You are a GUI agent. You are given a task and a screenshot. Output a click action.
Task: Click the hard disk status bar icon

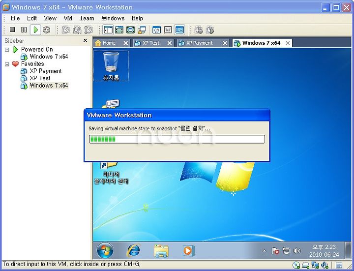pos(305,265)
